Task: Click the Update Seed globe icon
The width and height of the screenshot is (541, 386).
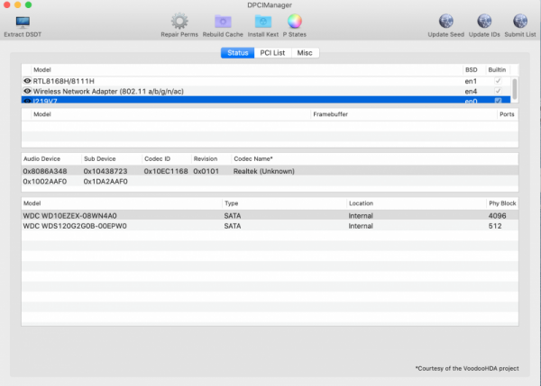Action: (x=445, y=22)
